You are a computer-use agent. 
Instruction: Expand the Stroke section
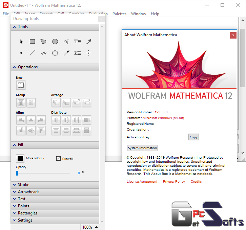pyautogui.click(x=55, y=185)
